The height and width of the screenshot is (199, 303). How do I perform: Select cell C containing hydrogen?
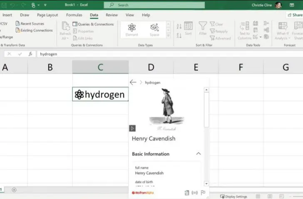[100, 94]
